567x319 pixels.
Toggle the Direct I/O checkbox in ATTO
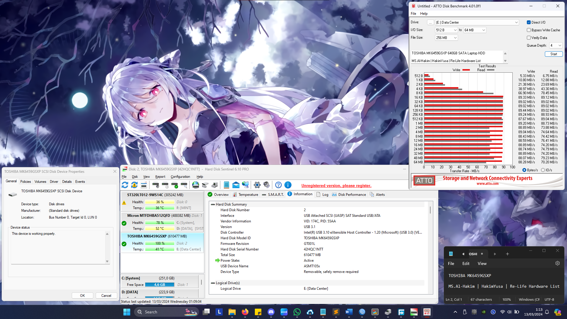529,22
